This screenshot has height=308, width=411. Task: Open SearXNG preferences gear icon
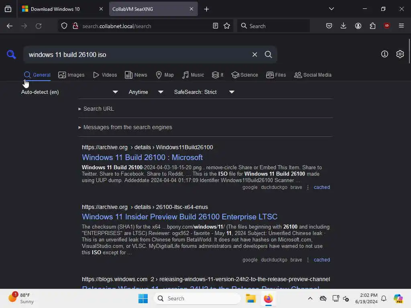pyautogui.click(x=400, y=54)
